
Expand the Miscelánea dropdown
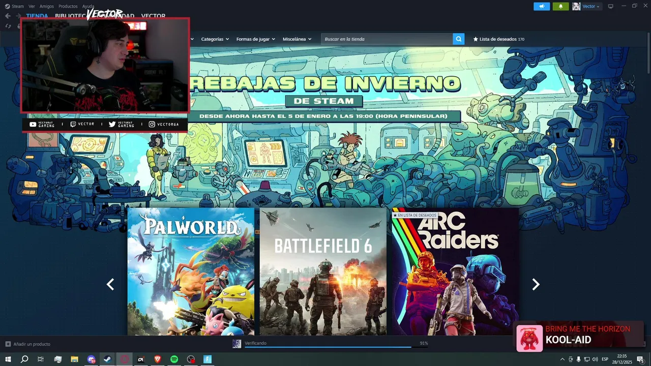tap(297, 39)
